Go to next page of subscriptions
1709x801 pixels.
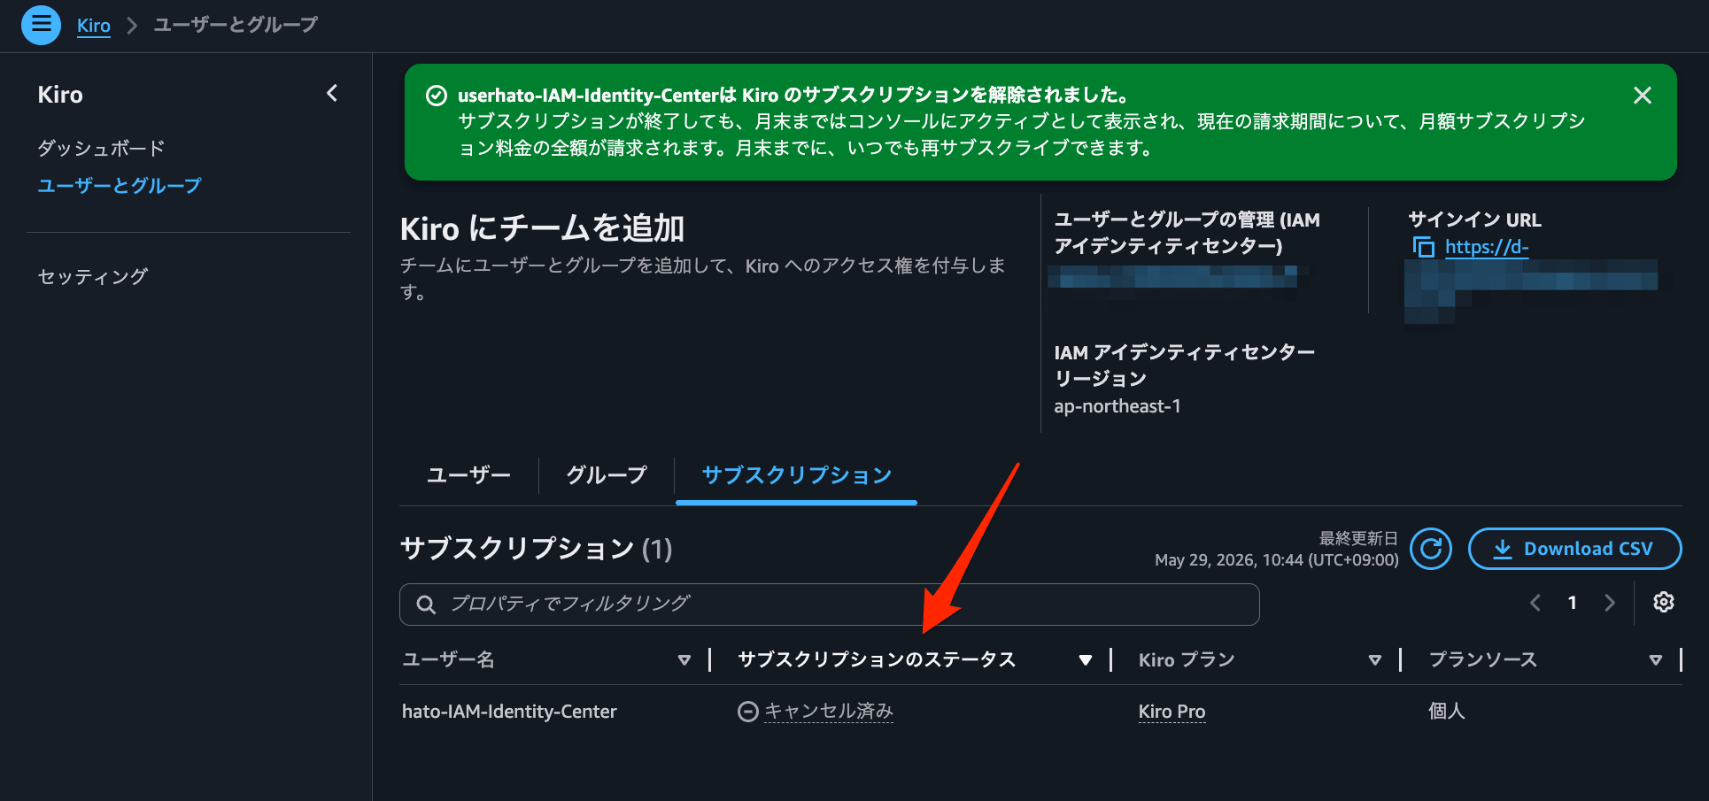click(1610, 603)
